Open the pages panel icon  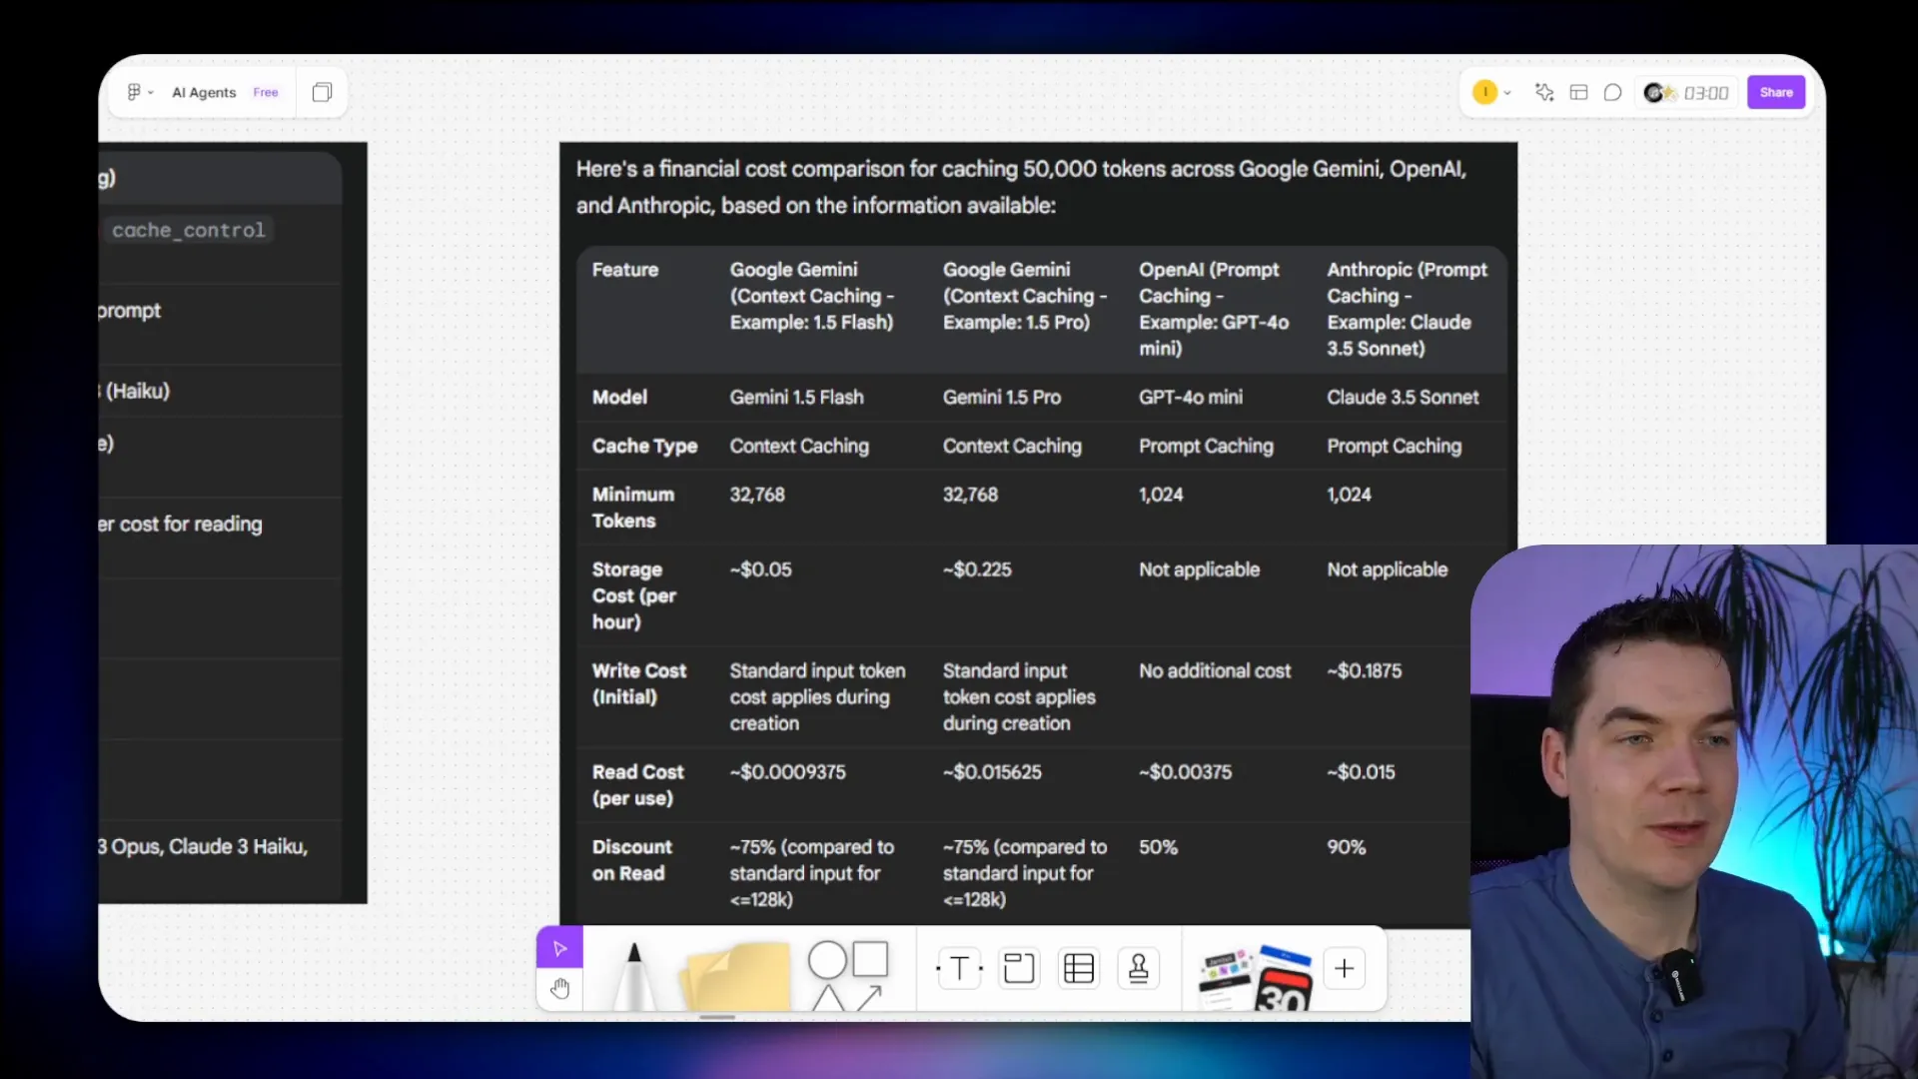click(x=322, y=92)
